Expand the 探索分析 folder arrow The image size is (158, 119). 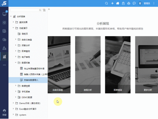click(x=16, y=45)
